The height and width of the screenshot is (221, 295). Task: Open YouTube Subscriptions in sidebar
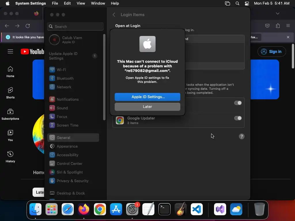point(10,115)
